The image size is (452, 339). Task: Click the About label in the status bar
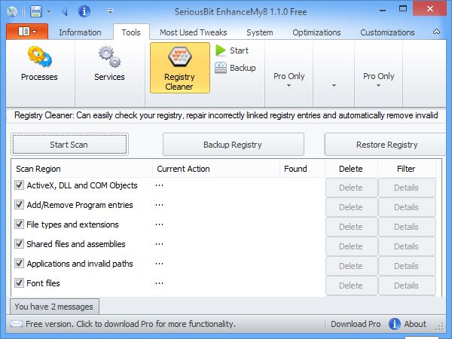pyautogui.click(x=415, y=324)
